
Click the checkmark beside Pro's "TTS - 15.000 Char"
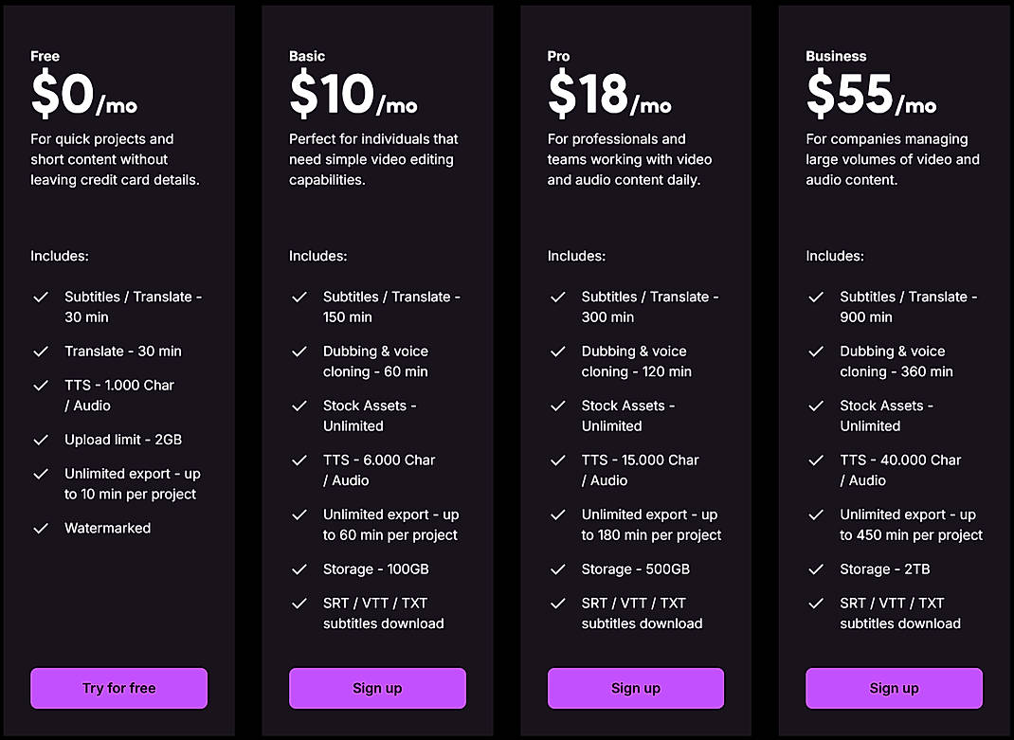point(558,460)
